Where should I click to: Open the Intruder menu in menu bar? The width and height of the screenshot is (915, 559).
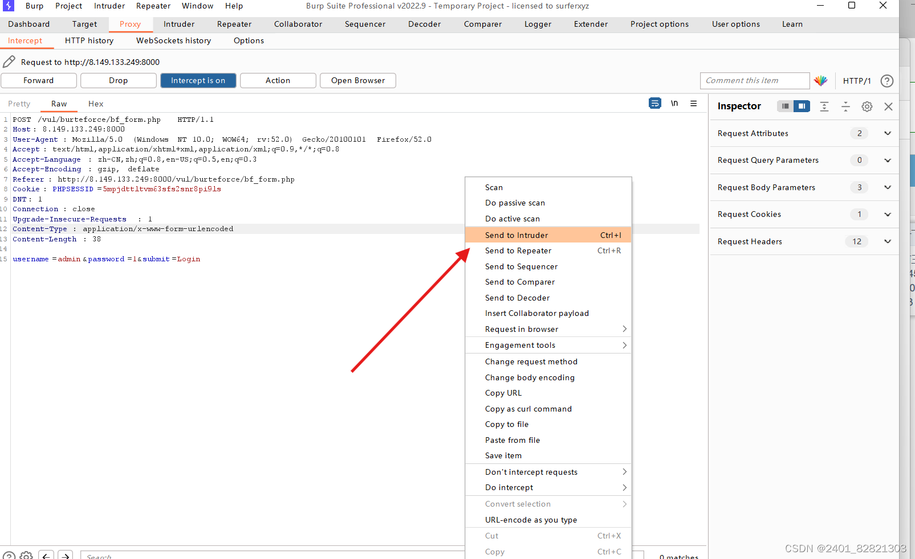point(109,6)
